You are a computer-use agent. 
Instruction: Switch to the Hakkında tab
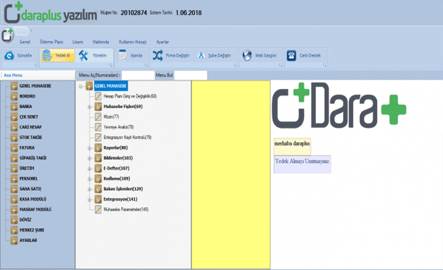101,42
